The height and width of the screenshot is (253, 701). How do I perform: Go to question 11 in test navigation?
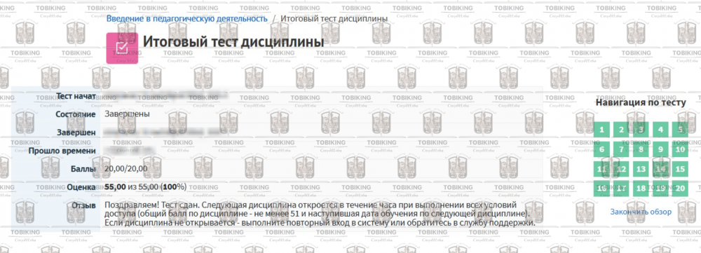[601, 169]
